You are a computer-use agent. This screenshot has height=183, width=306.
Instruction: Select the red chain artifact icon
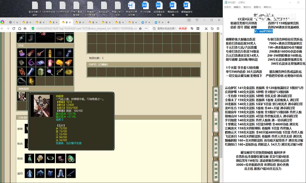coord(22,72)
